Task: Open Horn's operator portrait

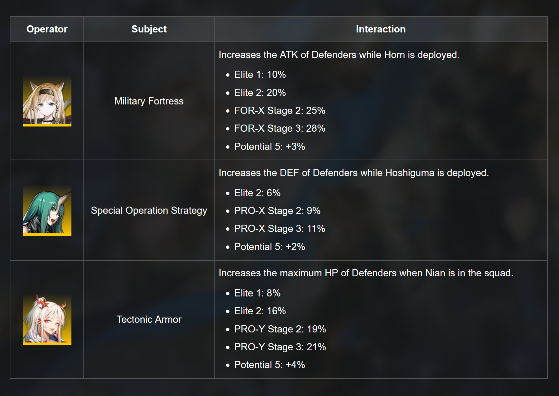Action: 47,101
